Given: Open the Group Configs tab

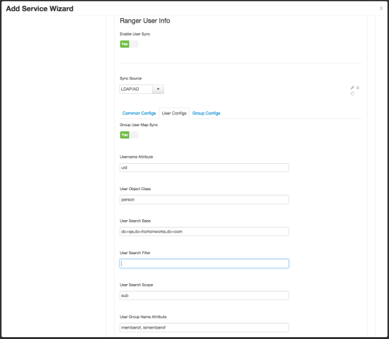Looking at the screenshot, I should [x=206, y=113].
